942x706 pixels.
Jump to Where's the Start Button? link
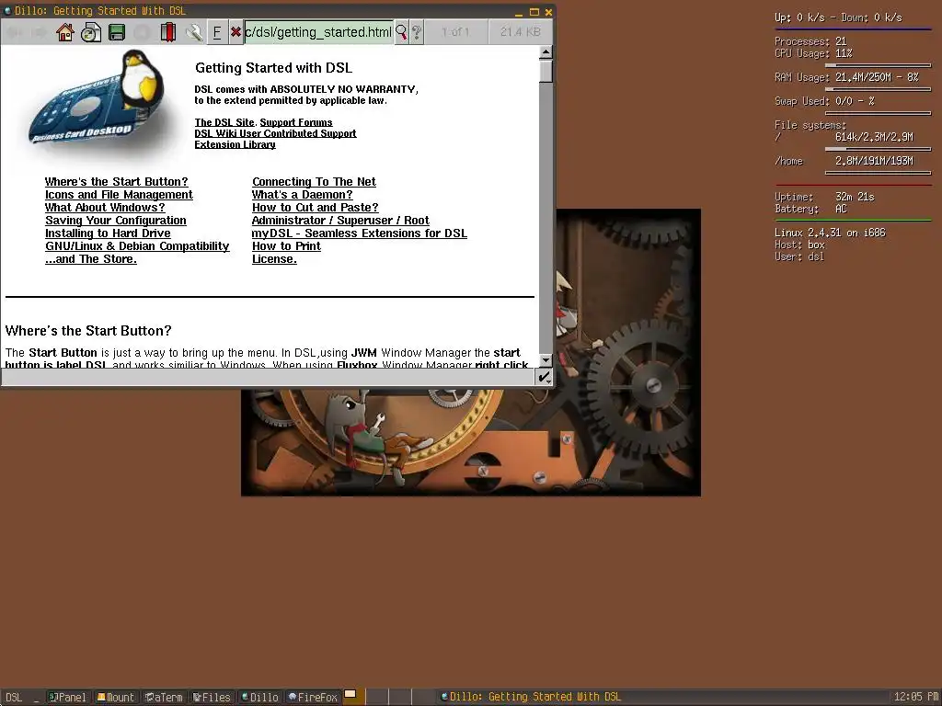pyautogui.click(x=117, y=182)
